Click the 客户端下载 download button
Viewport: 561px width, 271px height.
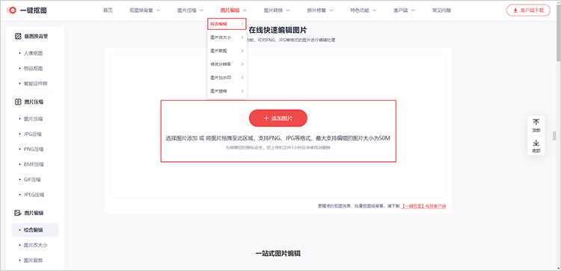tap(528, 10)
